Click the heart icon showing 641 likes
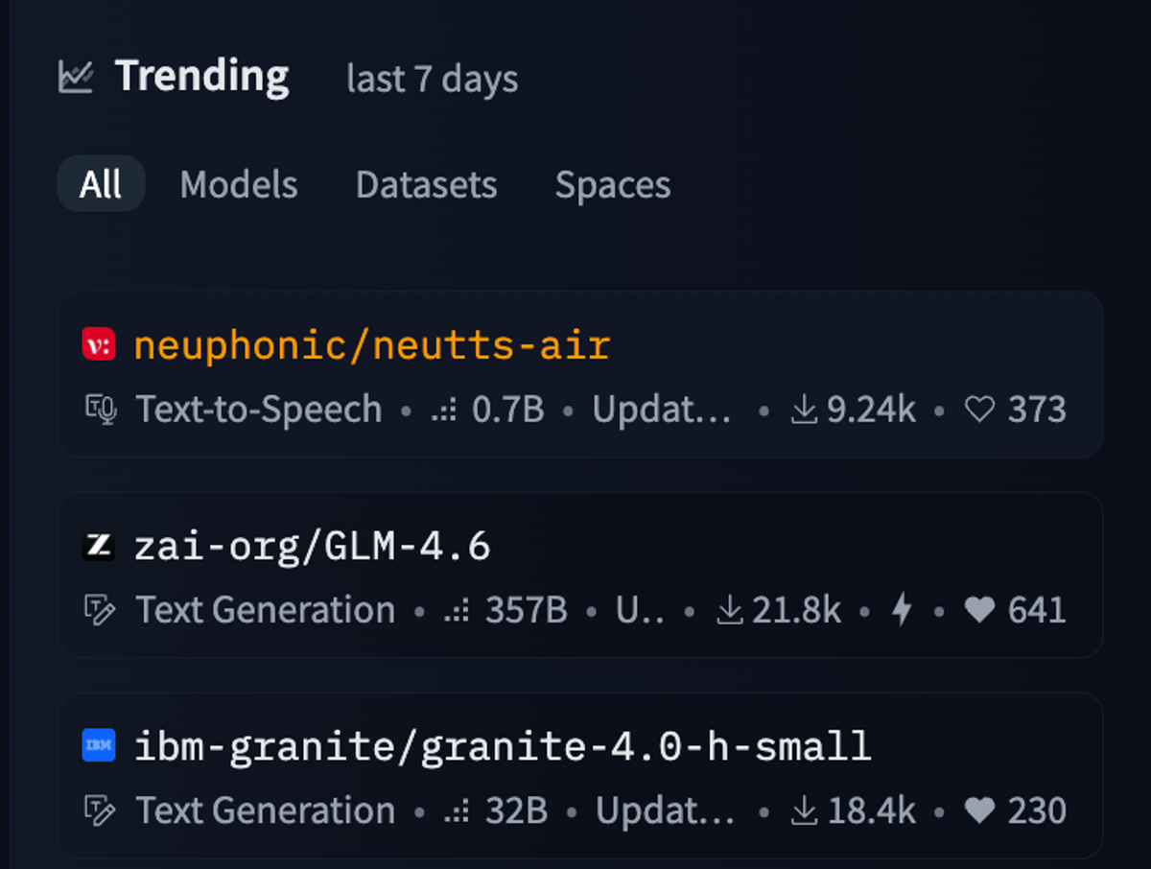The image size is (1151, 869). point(979,610)
